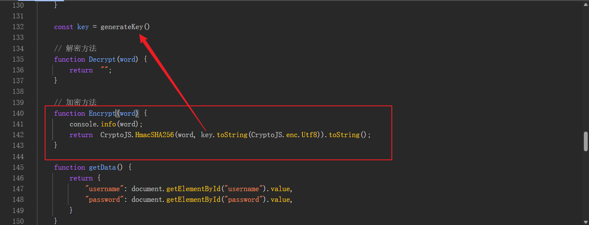Viewport: 589px width, 225px height.
Task: Click the Decrypt function name
Action: [x=102, y=59]
